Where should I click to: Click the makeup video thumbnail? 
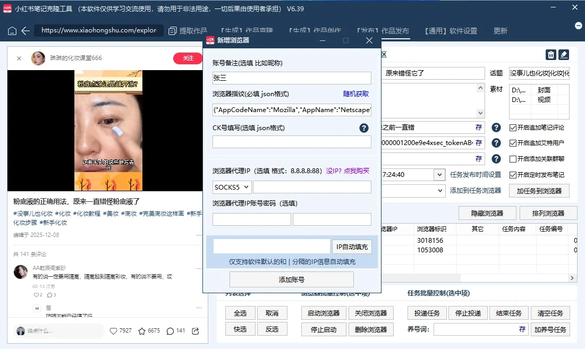click(108, 131)
